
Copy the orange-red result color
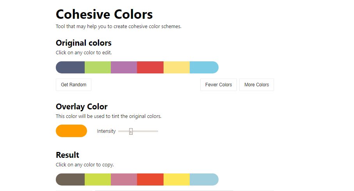[150, 179]
